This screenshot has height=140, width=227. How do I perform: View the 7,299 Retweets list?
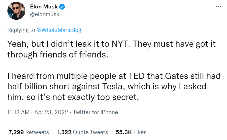coord(28,132)
